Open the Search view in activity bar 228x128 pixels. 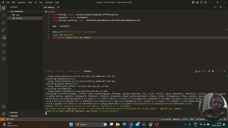click(x=4, y=15)
